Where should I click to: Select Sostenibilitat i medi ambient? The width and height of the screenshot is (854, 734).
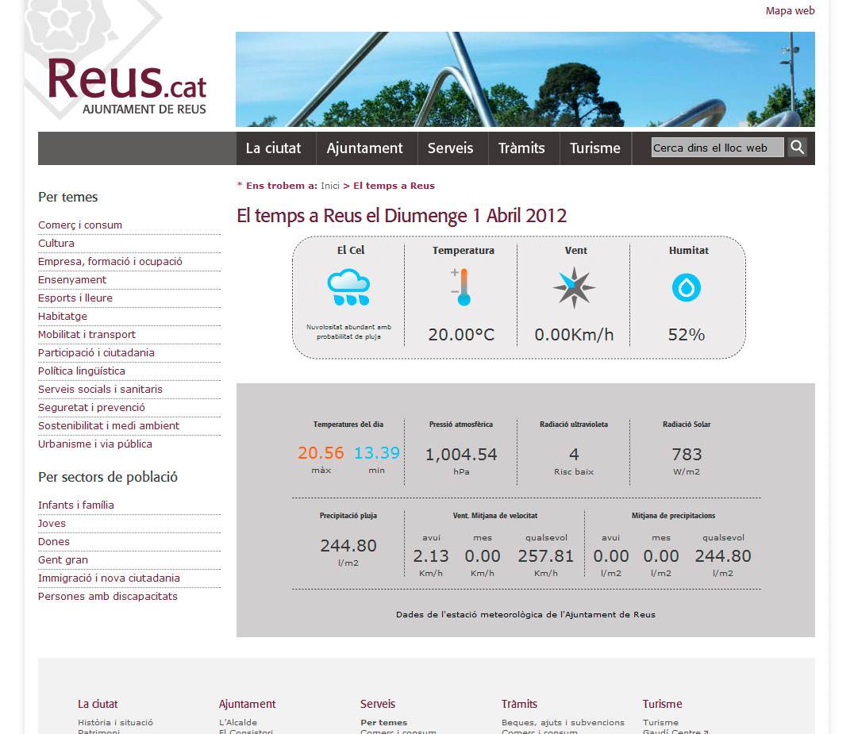109,426
